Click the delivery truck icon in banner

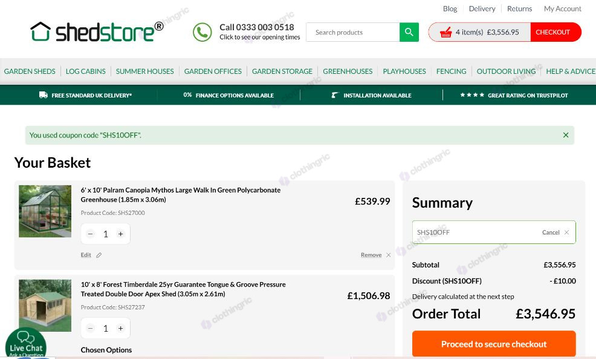tap(44, 95)
